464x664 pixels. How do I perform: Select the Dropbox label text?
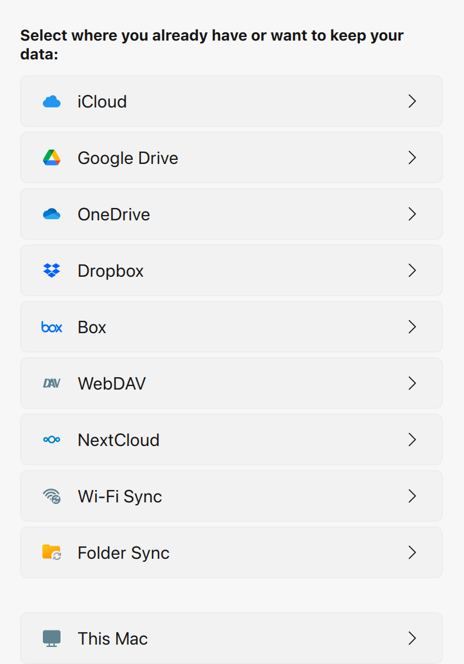tap(110, 271)
